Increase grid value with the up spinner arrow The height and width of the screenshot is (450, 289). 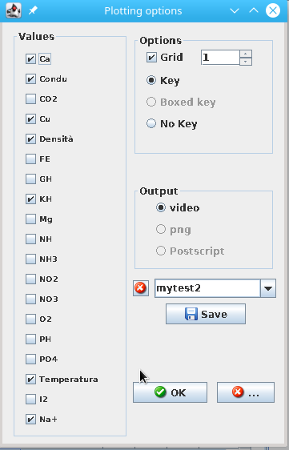click(246, 54)
